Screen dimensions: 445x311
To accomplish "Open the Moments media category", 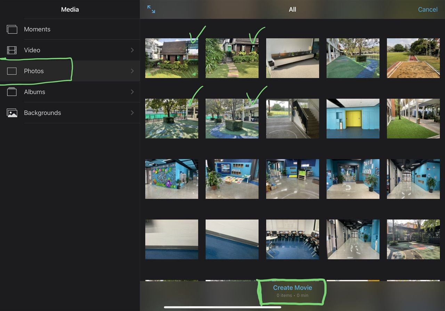I will tap(70, 29).
